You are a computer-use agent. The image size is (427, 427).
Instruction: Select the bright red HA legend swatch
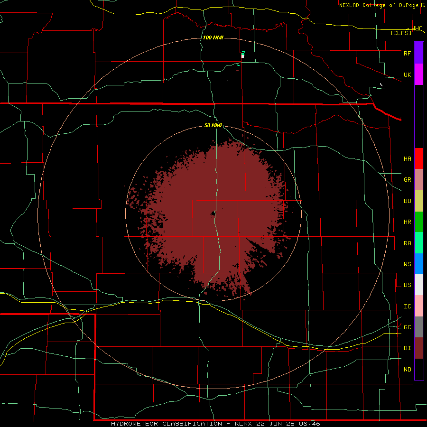419,158
